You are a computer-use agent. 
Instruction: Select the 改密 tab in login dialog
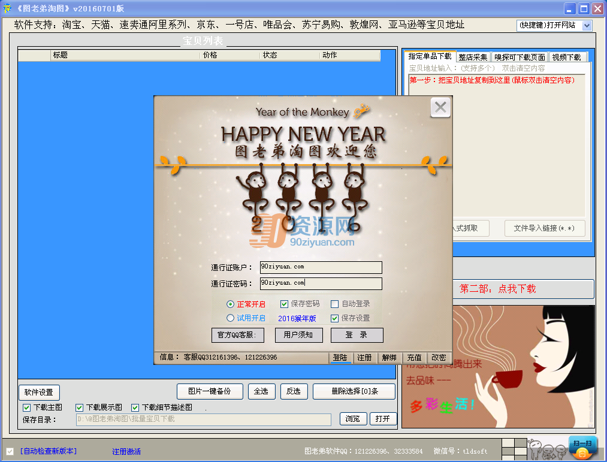point(439,358)
